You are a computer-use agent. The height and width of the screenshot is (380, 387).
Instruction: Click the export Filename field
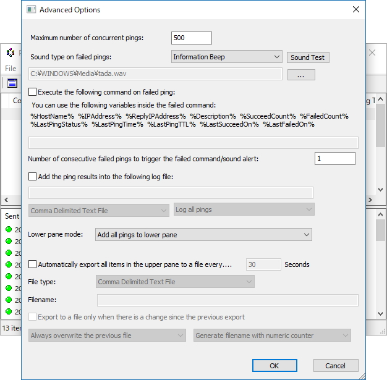tap(228, 300)
